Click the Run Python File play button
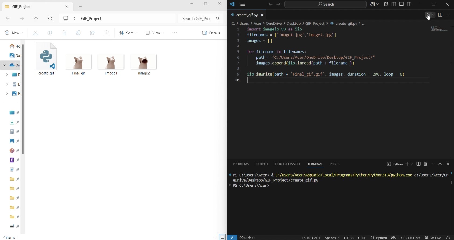The image size is (454, 240). point(428,15)
